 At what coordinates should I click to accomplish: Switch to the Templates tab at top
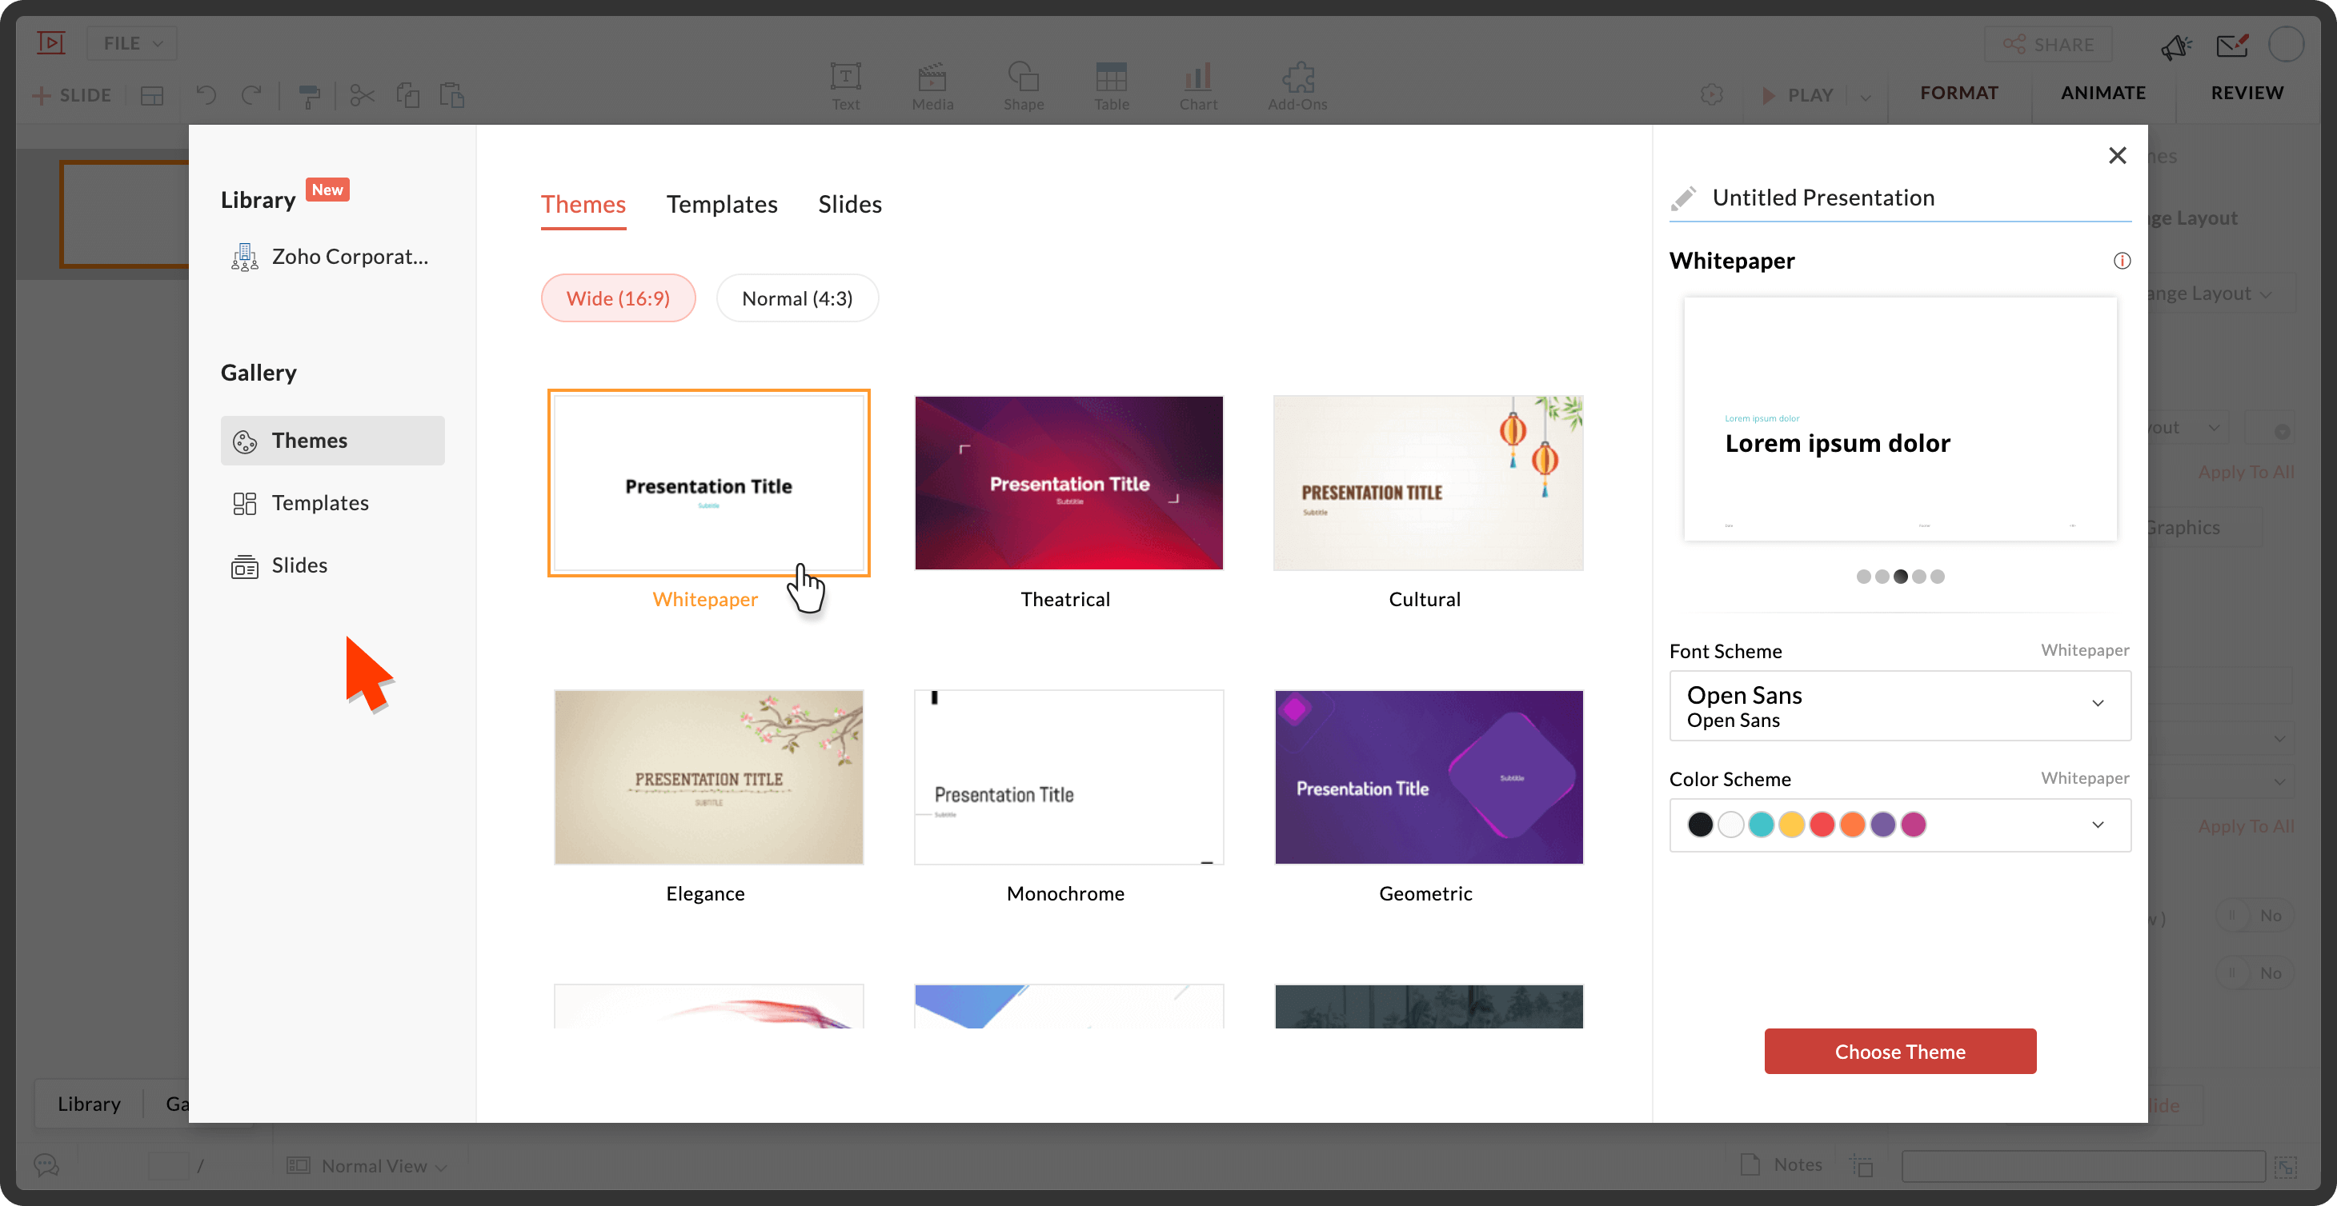click(721, 205)
